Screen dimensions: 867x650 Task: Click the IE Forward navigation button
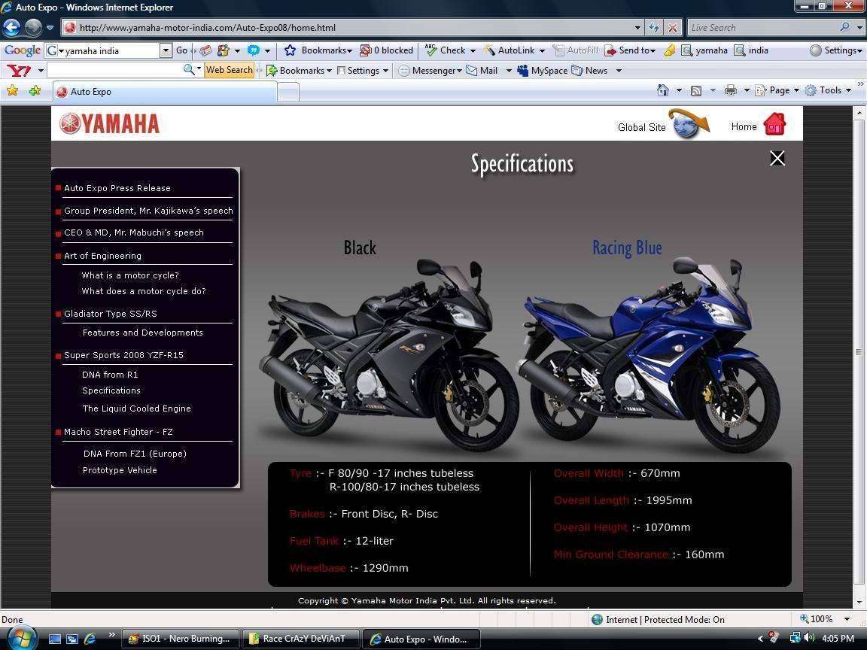tap(33, 27)
